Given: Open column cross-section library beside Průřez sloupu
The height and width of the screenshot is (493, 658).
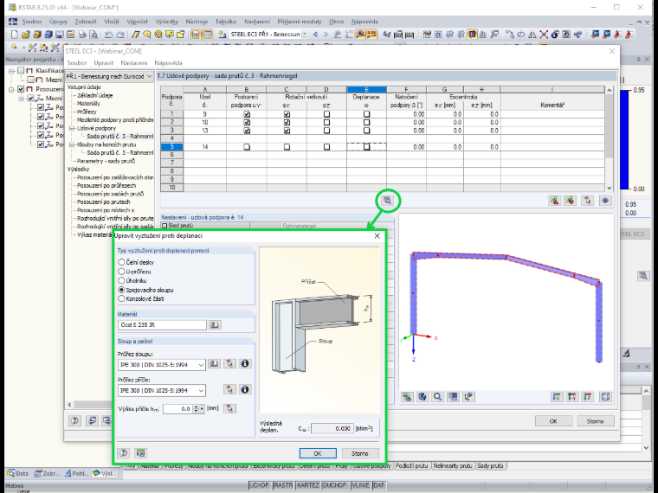Looking at the screenshot, I should [214, 363].
